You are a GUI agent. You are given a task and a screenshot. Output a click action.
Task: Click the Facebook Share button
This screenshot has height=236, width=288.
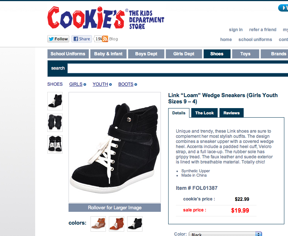pyautogui.click(x=82, y=39)
